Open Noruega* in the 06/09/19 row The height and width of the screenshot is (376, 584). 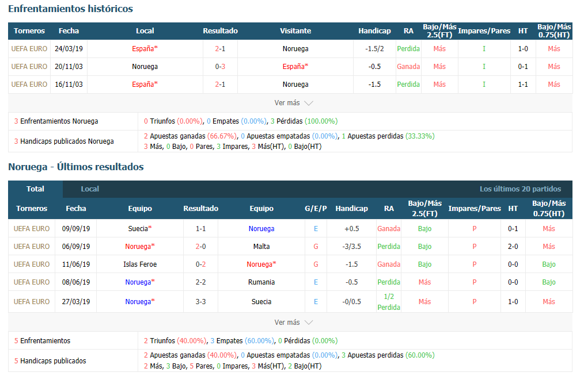(140, 247)
